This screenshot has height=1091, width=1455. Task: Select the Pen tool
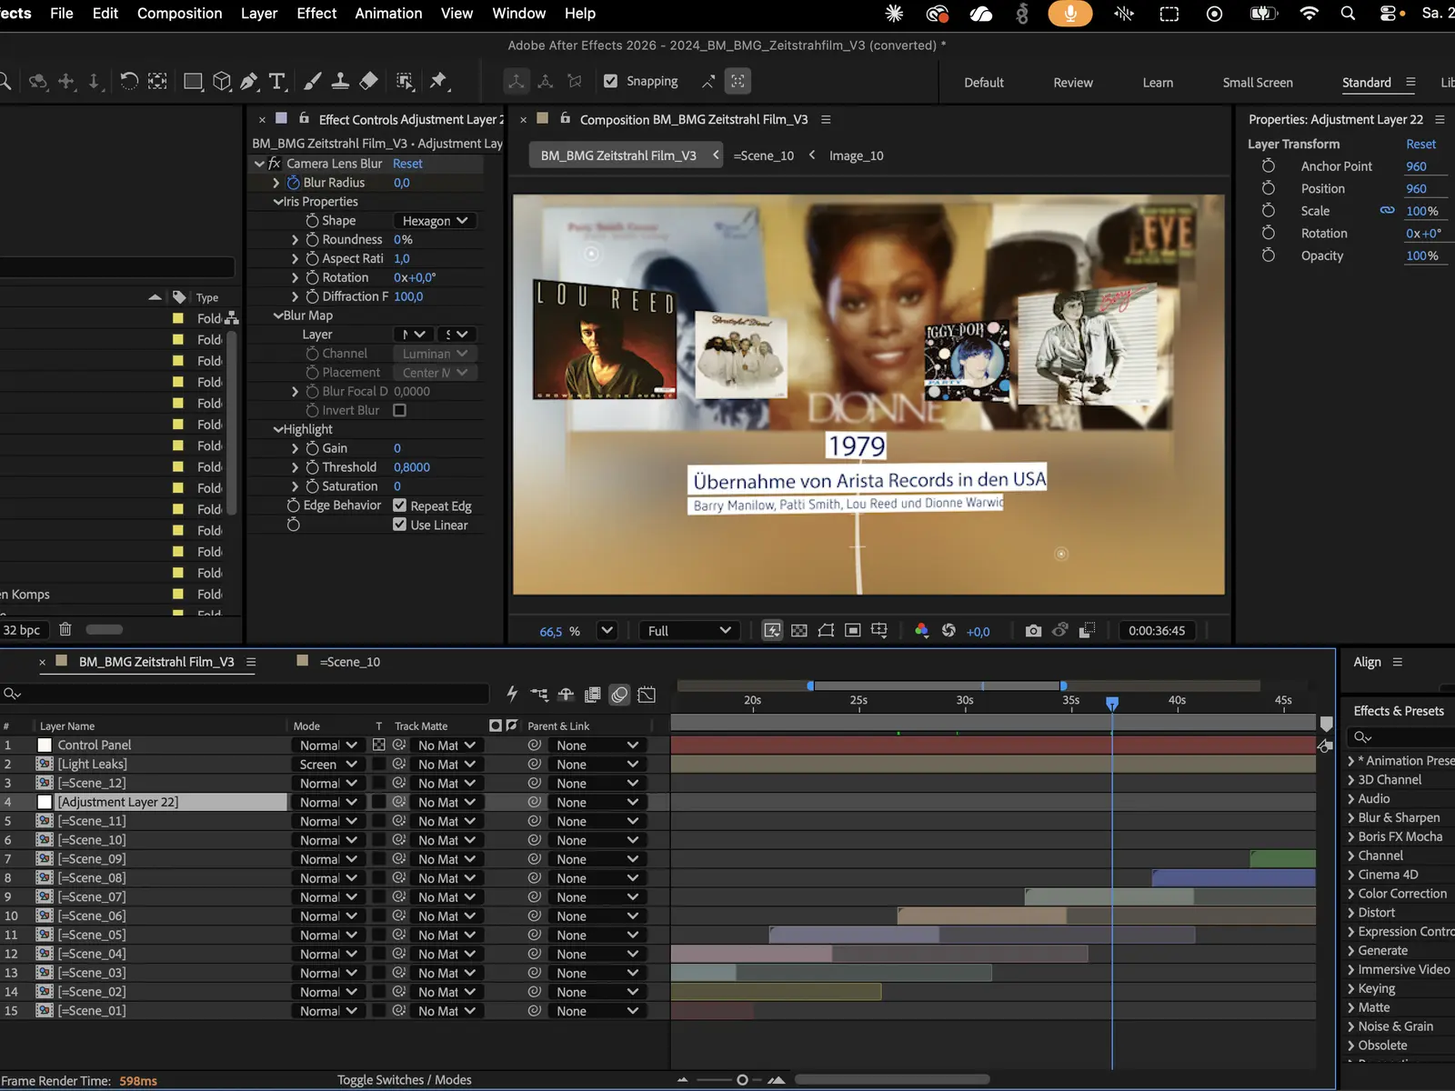(249, 81)
